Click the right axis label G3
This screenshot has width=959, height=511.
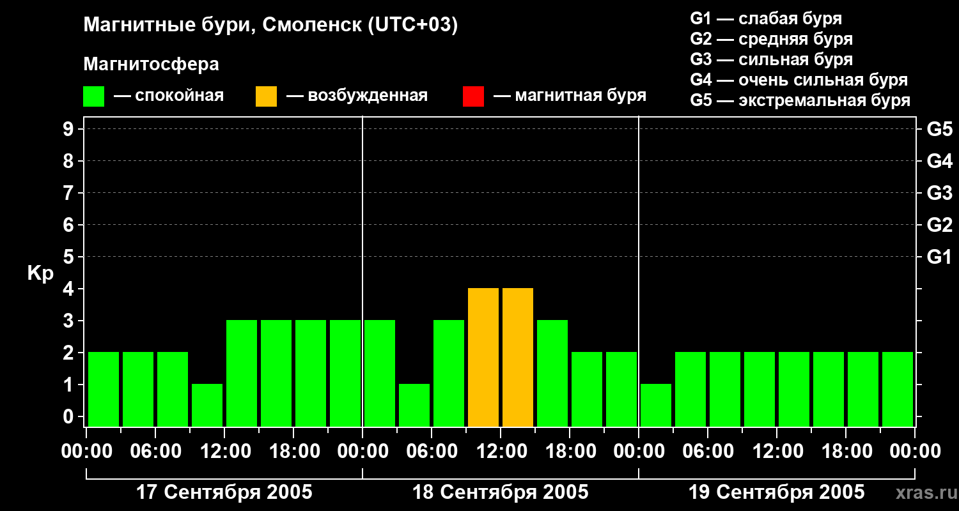click(939, 193)
